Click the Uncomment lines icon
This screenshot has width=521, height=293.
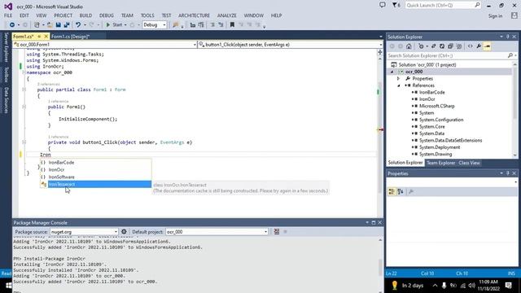pos(221,25)
